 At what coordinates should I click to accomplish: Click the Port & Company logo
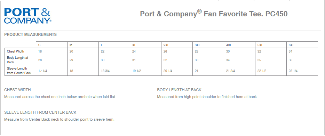click(27, 16)
